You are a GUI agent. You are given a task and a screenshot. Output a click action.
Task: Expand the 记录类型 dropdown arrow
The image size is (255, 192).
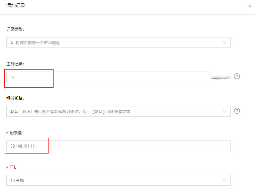(225, 42)
